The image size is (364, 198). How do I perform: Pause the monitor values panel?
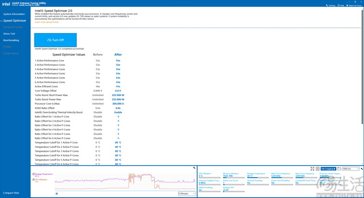tap(317, 169)
